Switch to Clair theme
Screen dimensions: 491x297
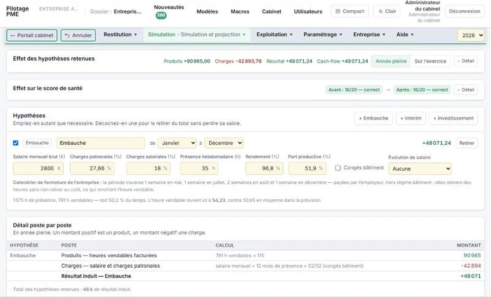coord(387,11)
